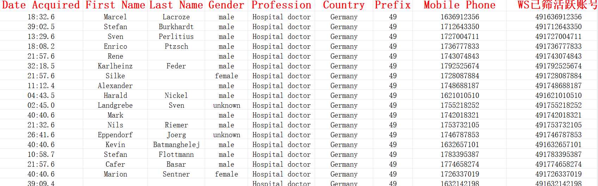Select the Gender header cell
This screenshot has width=598, height=186.
(226, 5)
